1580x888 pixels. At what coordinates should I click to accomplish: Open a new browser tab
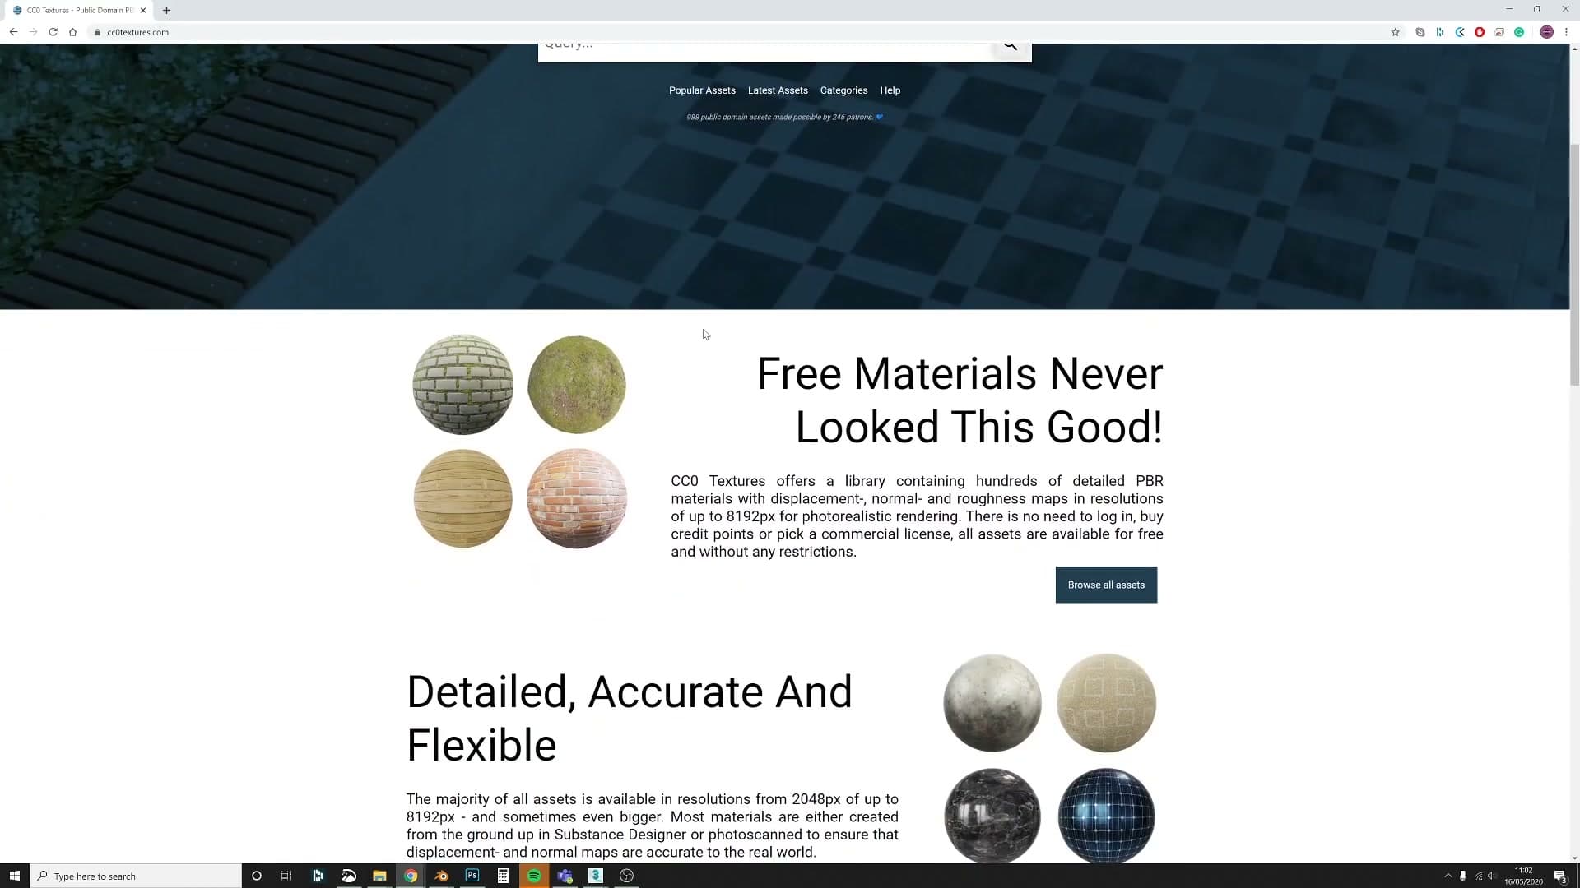point(166,10)
